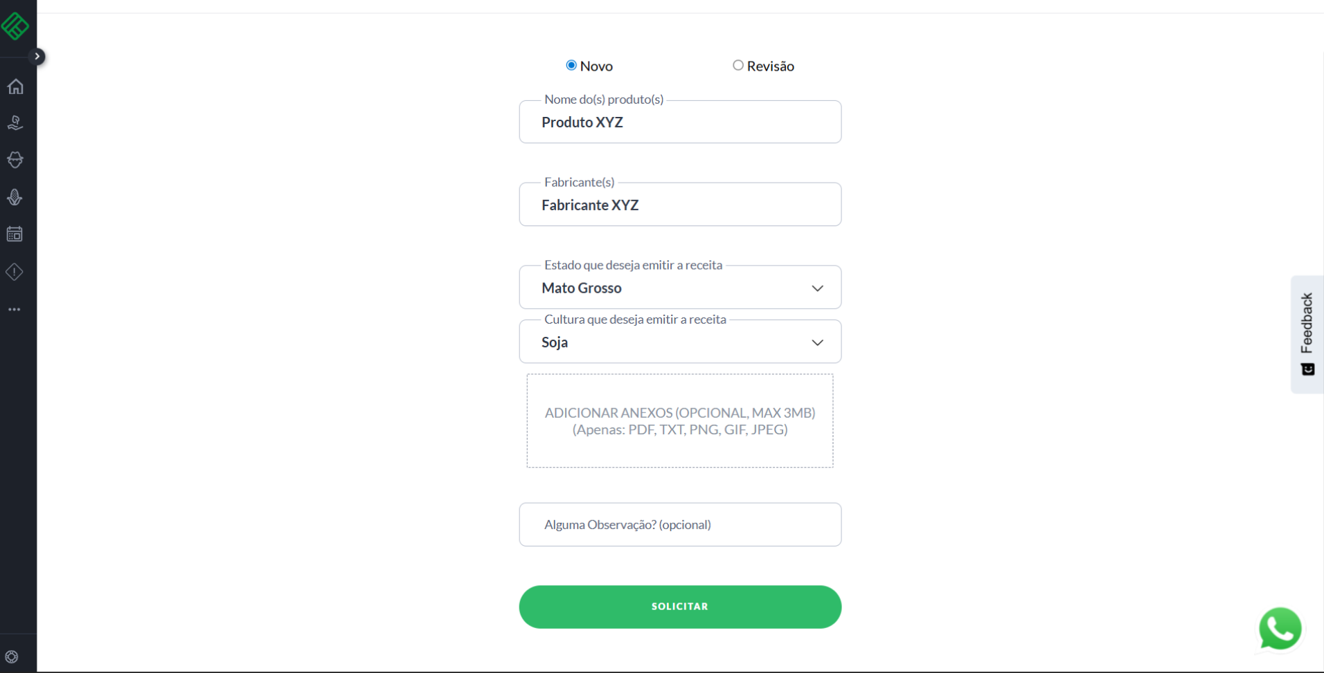
Task: Open the farmer hat sidebar icon
Action: pos(15,160)
